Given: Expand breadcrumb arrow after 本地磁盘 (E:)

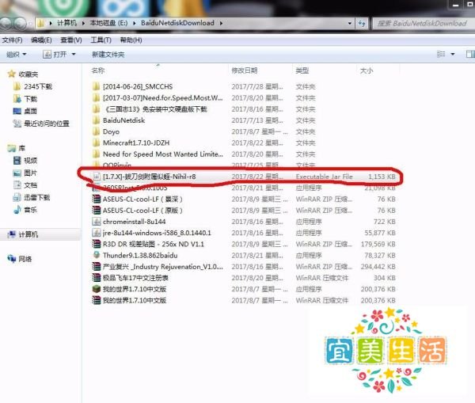Looking at the screenshot, I should pyautogui.click(x=134, y=23).
